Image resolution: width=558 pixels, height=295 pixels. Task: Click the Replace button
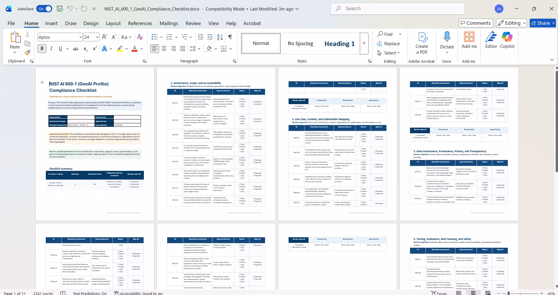388,43
